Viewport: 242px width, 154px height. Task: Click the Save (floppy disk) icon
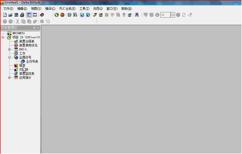click(16, 15)
